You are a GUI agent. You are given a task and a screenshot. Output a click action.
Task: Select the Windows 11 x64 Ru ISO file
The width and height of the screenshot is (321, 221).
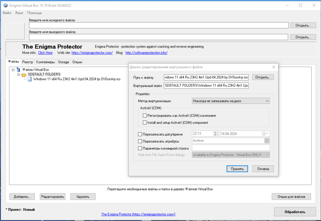77,79
